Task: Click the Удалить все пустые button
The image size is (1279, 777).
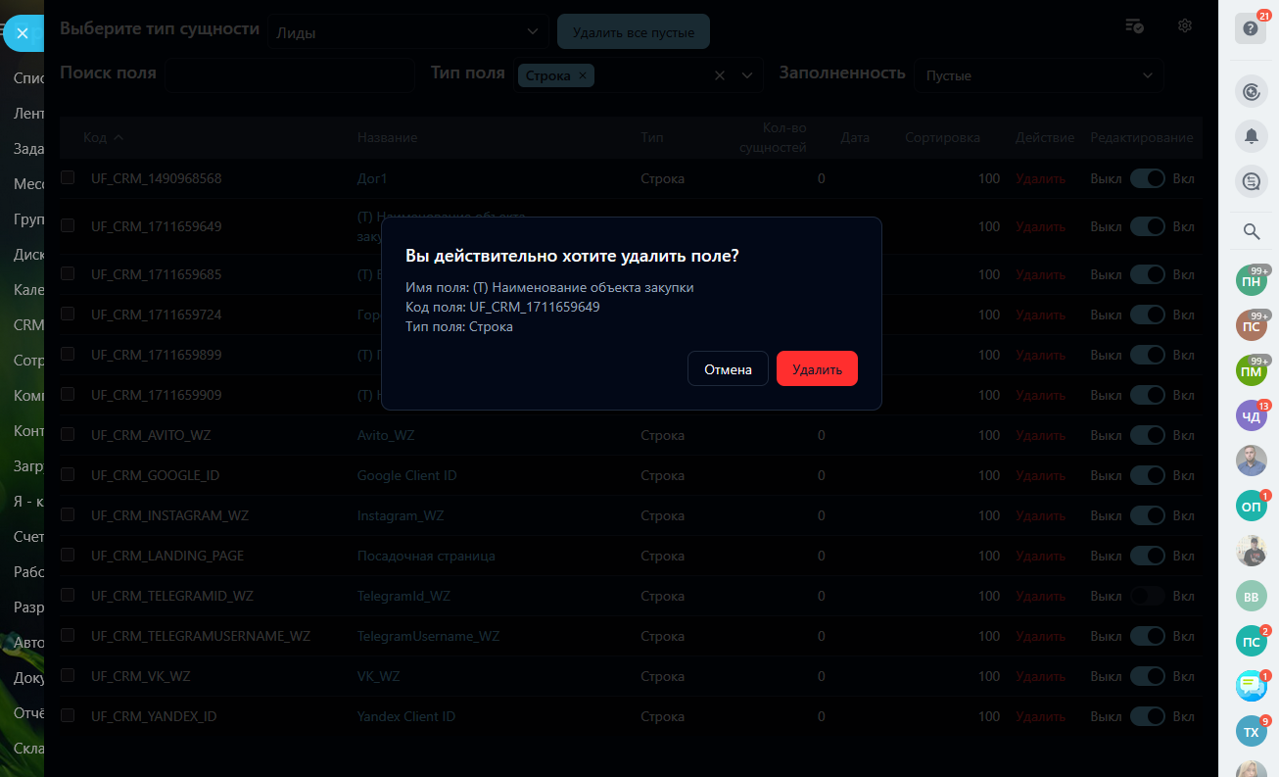Action: pos(634,32)
